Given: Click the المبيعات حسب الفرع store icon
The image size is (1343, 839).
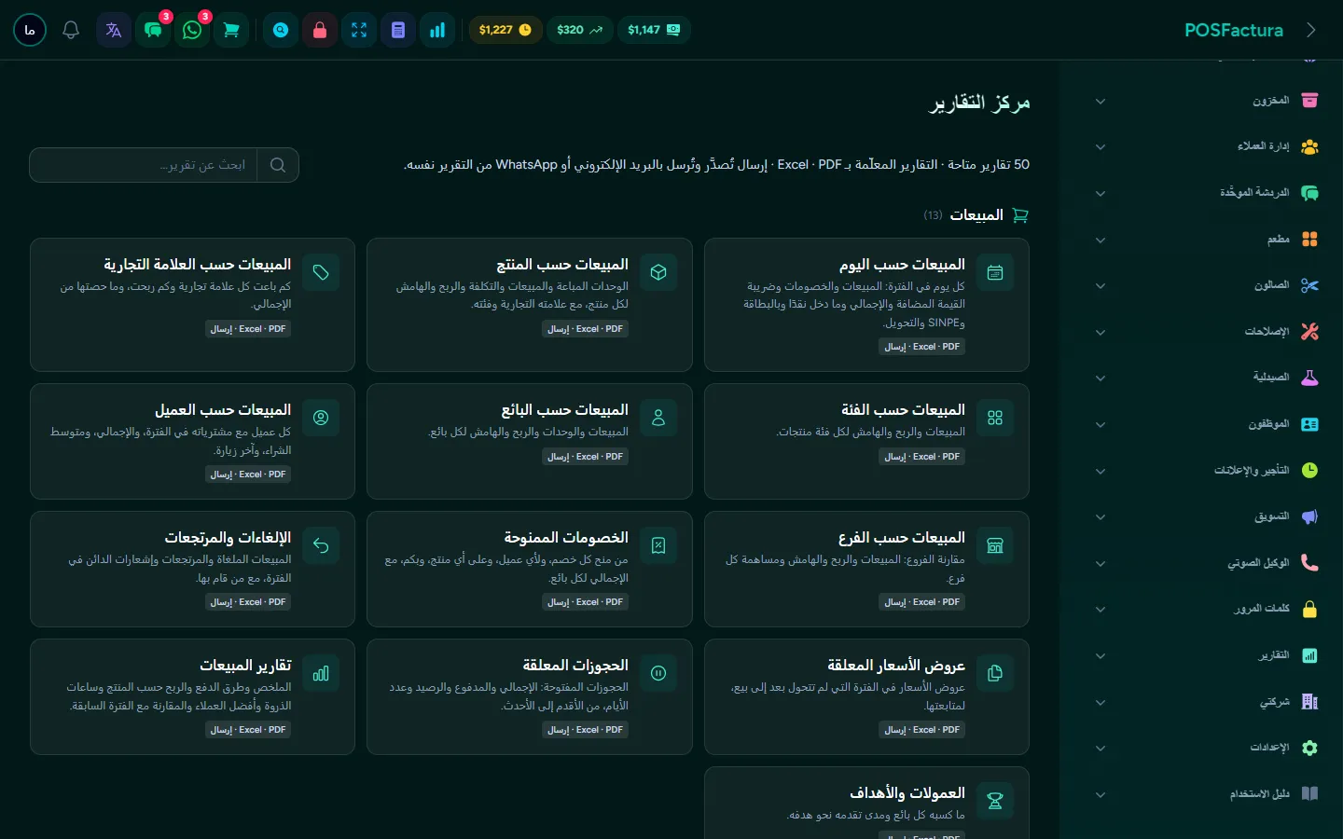Looking at the screenshot, I should 995,545.
